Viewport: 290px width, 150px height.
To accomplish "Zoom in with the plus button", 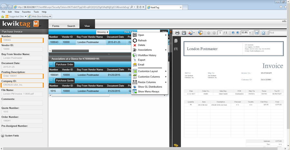I will coord(238,33).
